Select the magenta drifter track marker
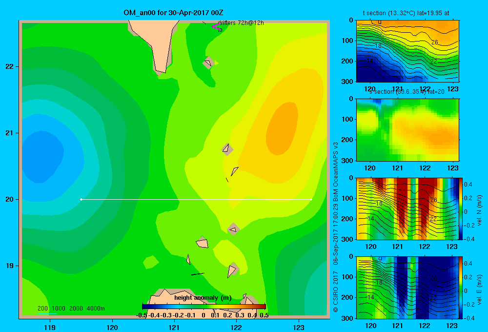This screenshot has width=488, height=332. [215, 26]
